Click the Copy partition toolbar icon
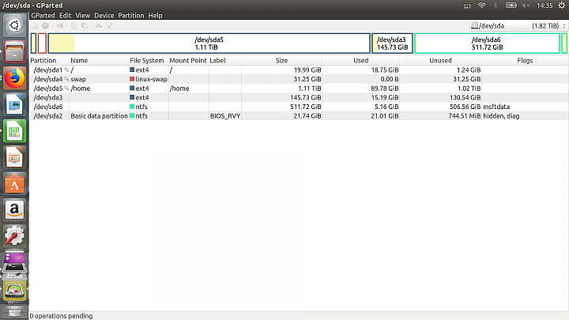The image size is (569, 320). coord(73,26)
